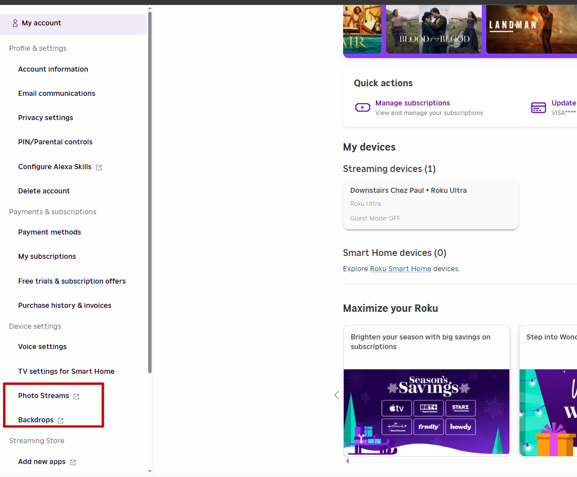This screenshot has height=477, width=577.
Task: Click the Guest Mode: OFF text
Action: 375,218
